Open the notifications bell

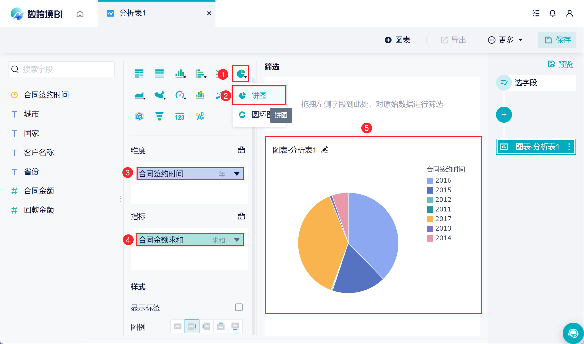[x=553, y=13]
